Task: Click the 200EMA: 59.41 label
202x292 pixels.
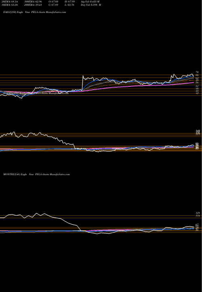Action: [34, 5]
